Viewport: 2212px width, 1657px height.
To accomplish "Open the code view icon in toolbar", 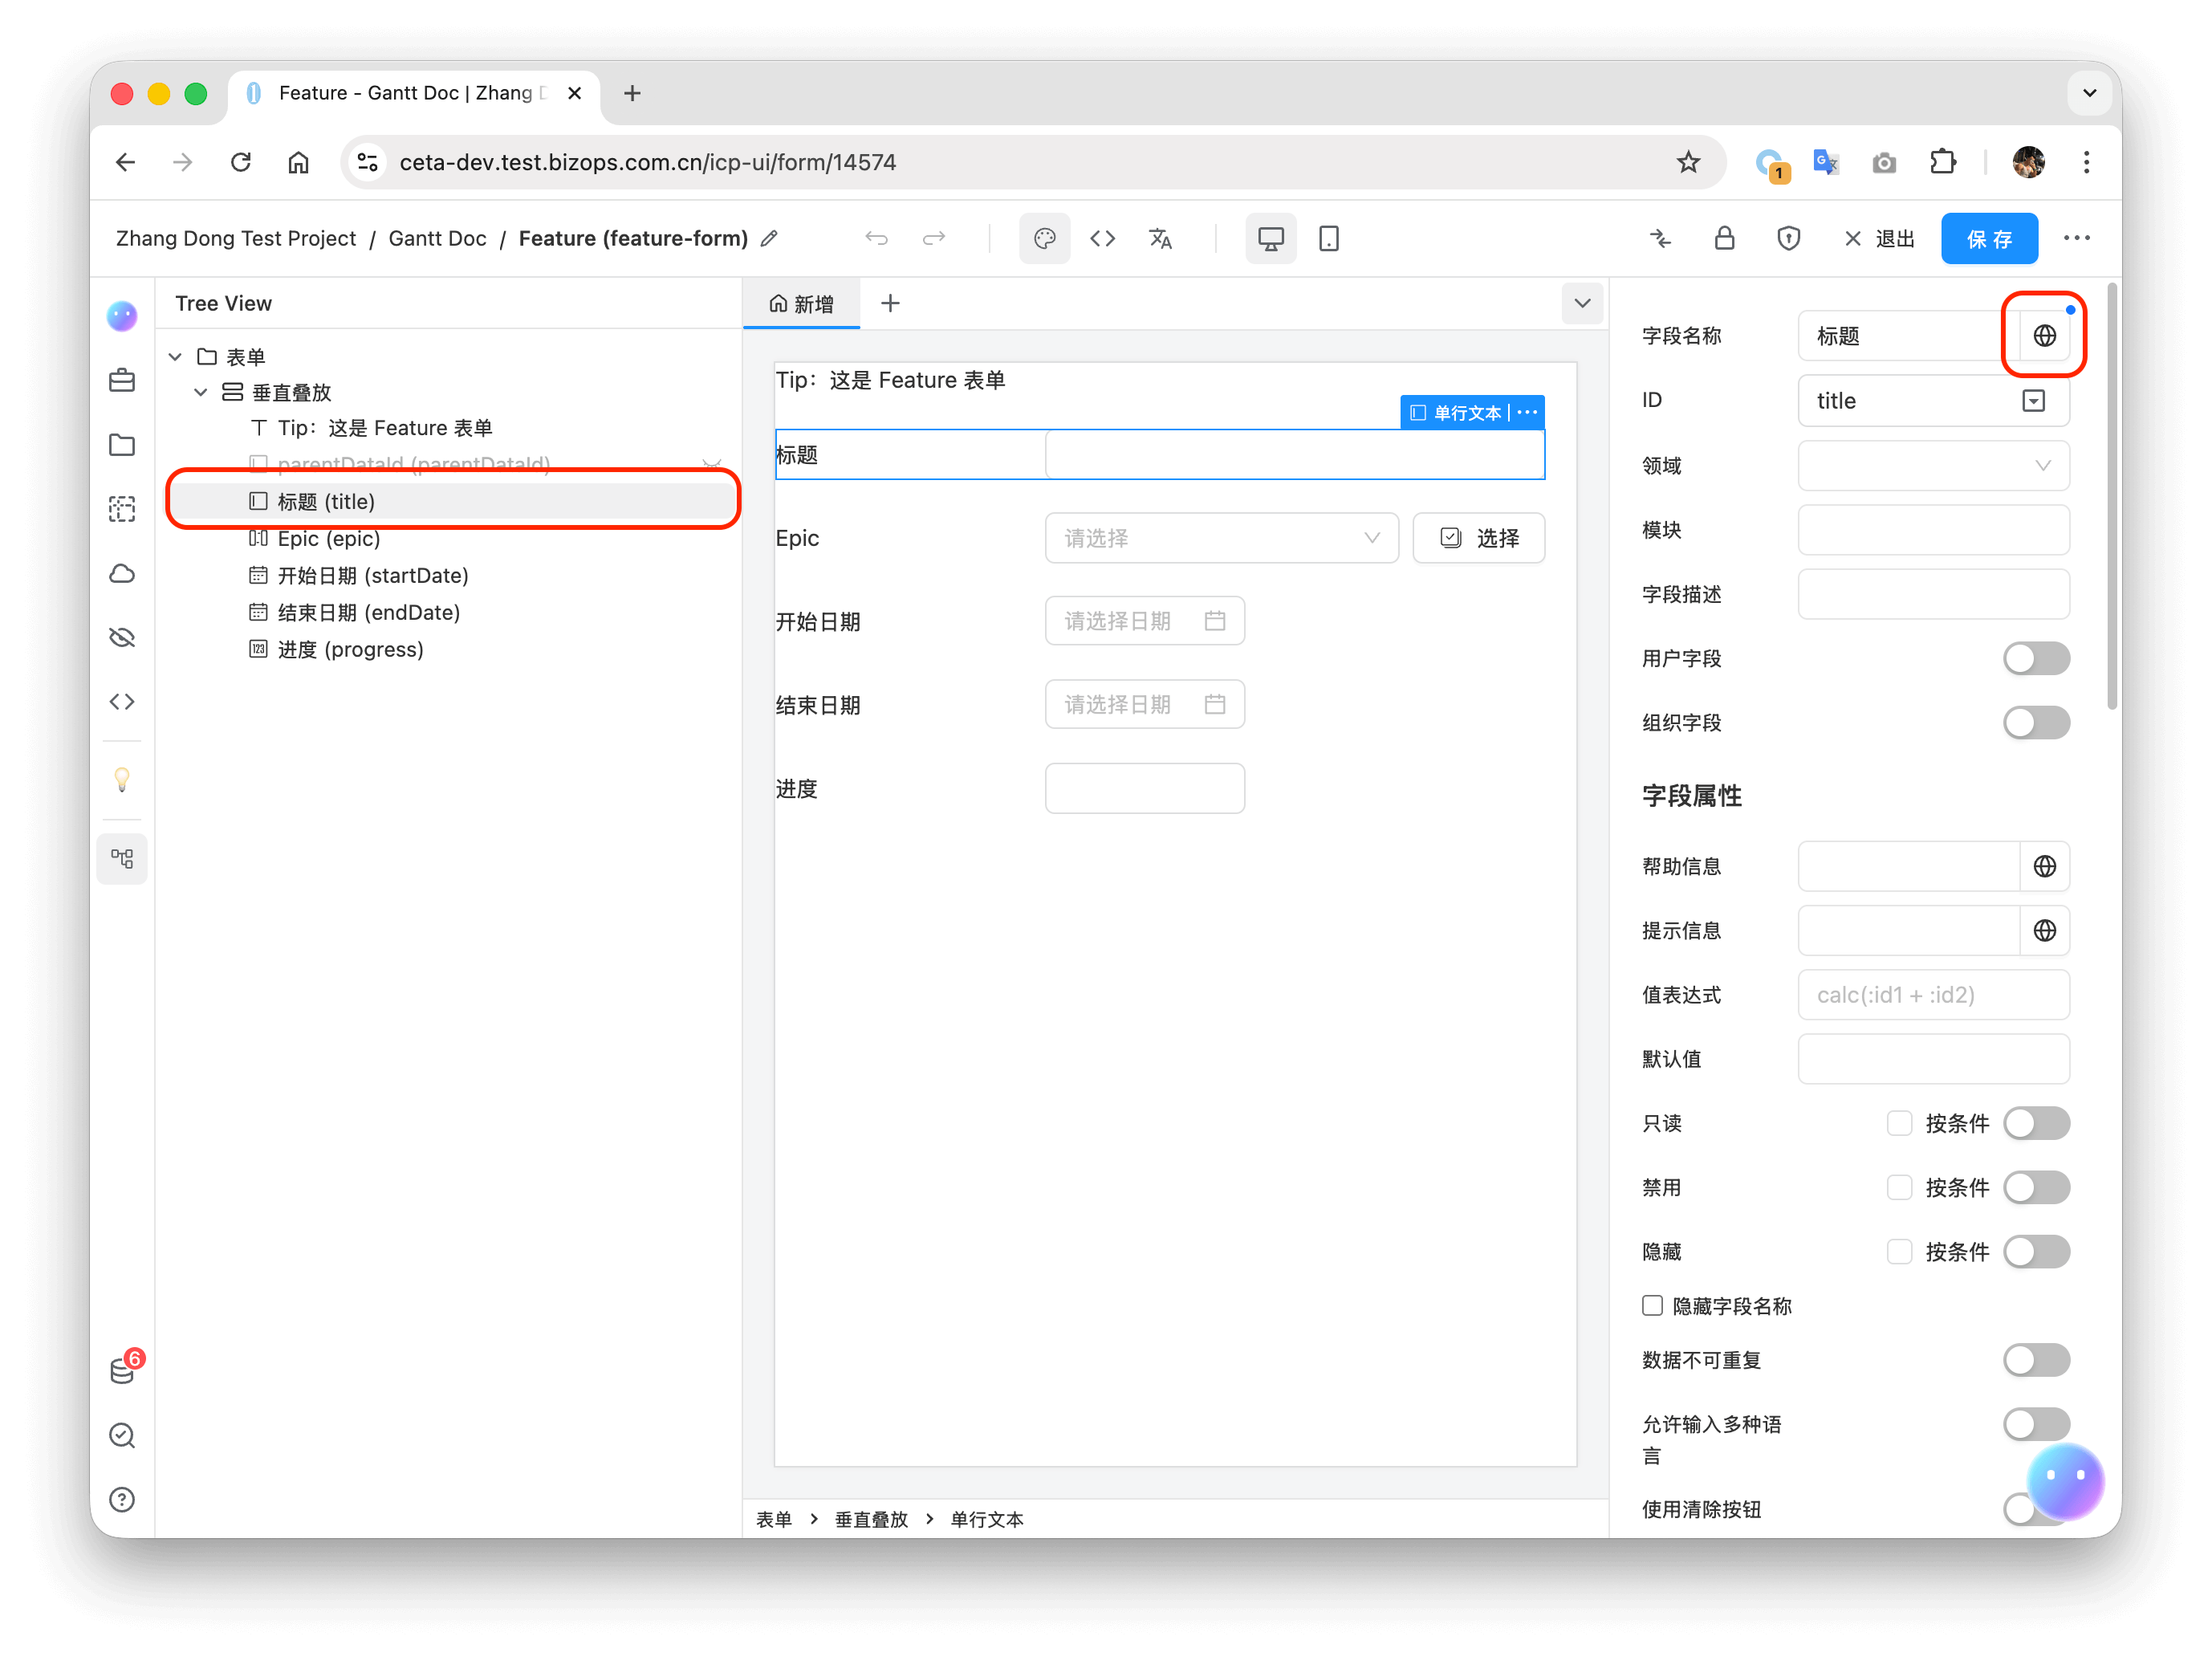I will pos(1102,238).
